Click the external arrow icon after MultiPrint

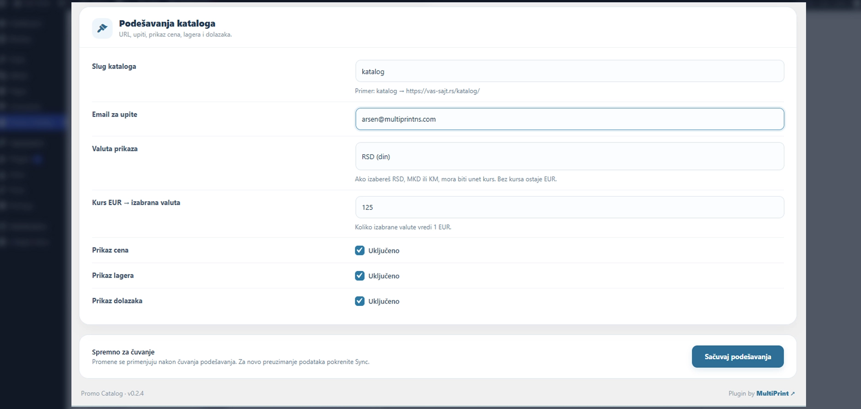coord(793,393)
